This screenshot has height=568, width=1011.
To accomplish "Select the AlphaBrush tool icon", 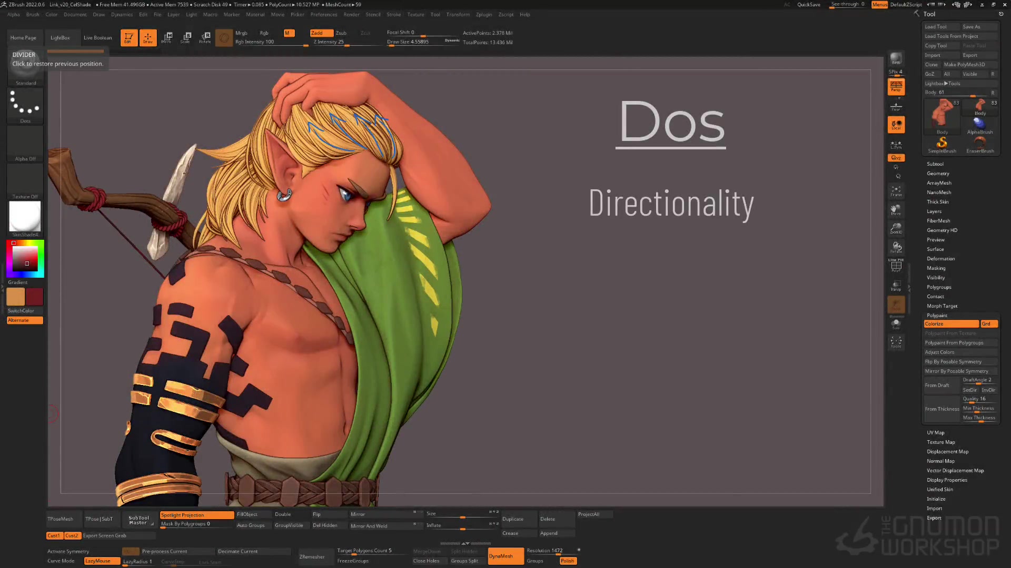I will tap(980, 126).
